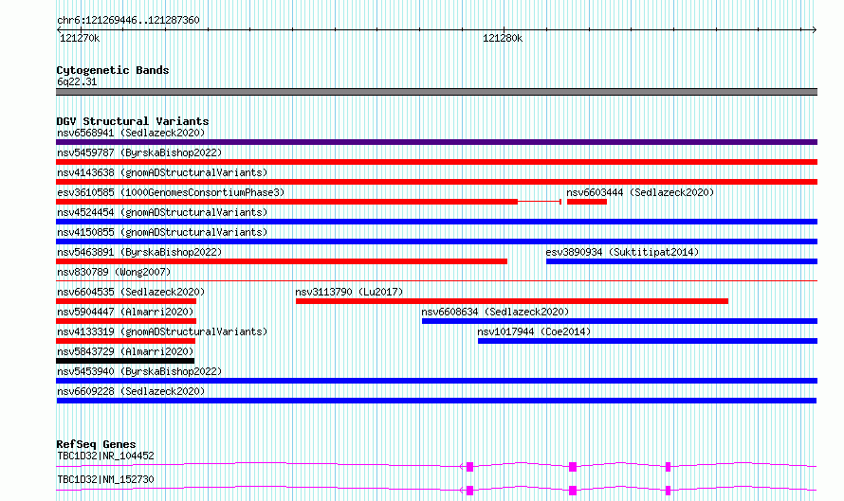Click the 121270k ruler label
This screenshot has height=501, width=844.
tap(80, 38)
